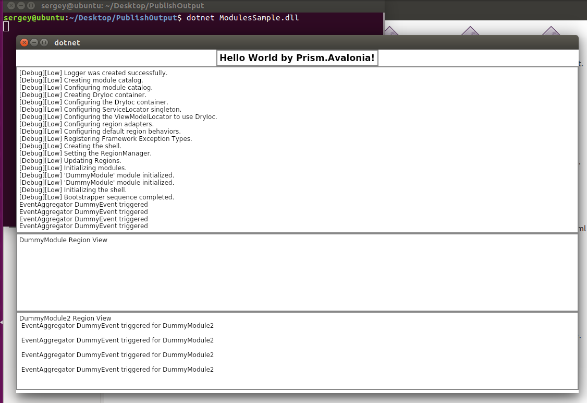Click the DummyModule2 Region View label

65,318
